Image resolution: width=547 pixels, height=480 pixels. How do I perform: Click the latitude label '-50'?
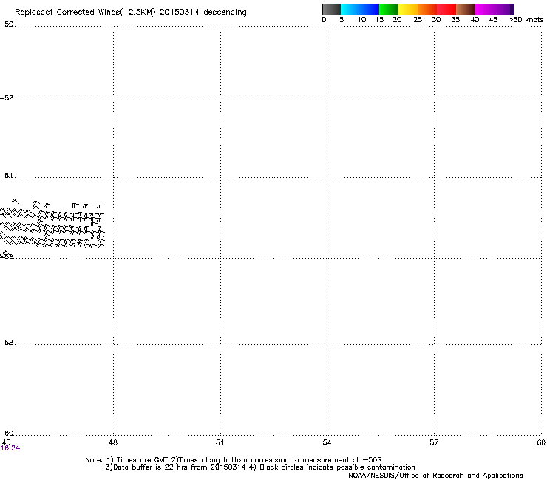coord(7,24)
